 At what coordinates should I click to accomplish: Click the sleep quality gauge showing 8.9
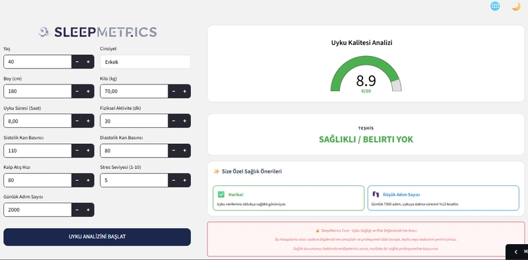(366, 75)
